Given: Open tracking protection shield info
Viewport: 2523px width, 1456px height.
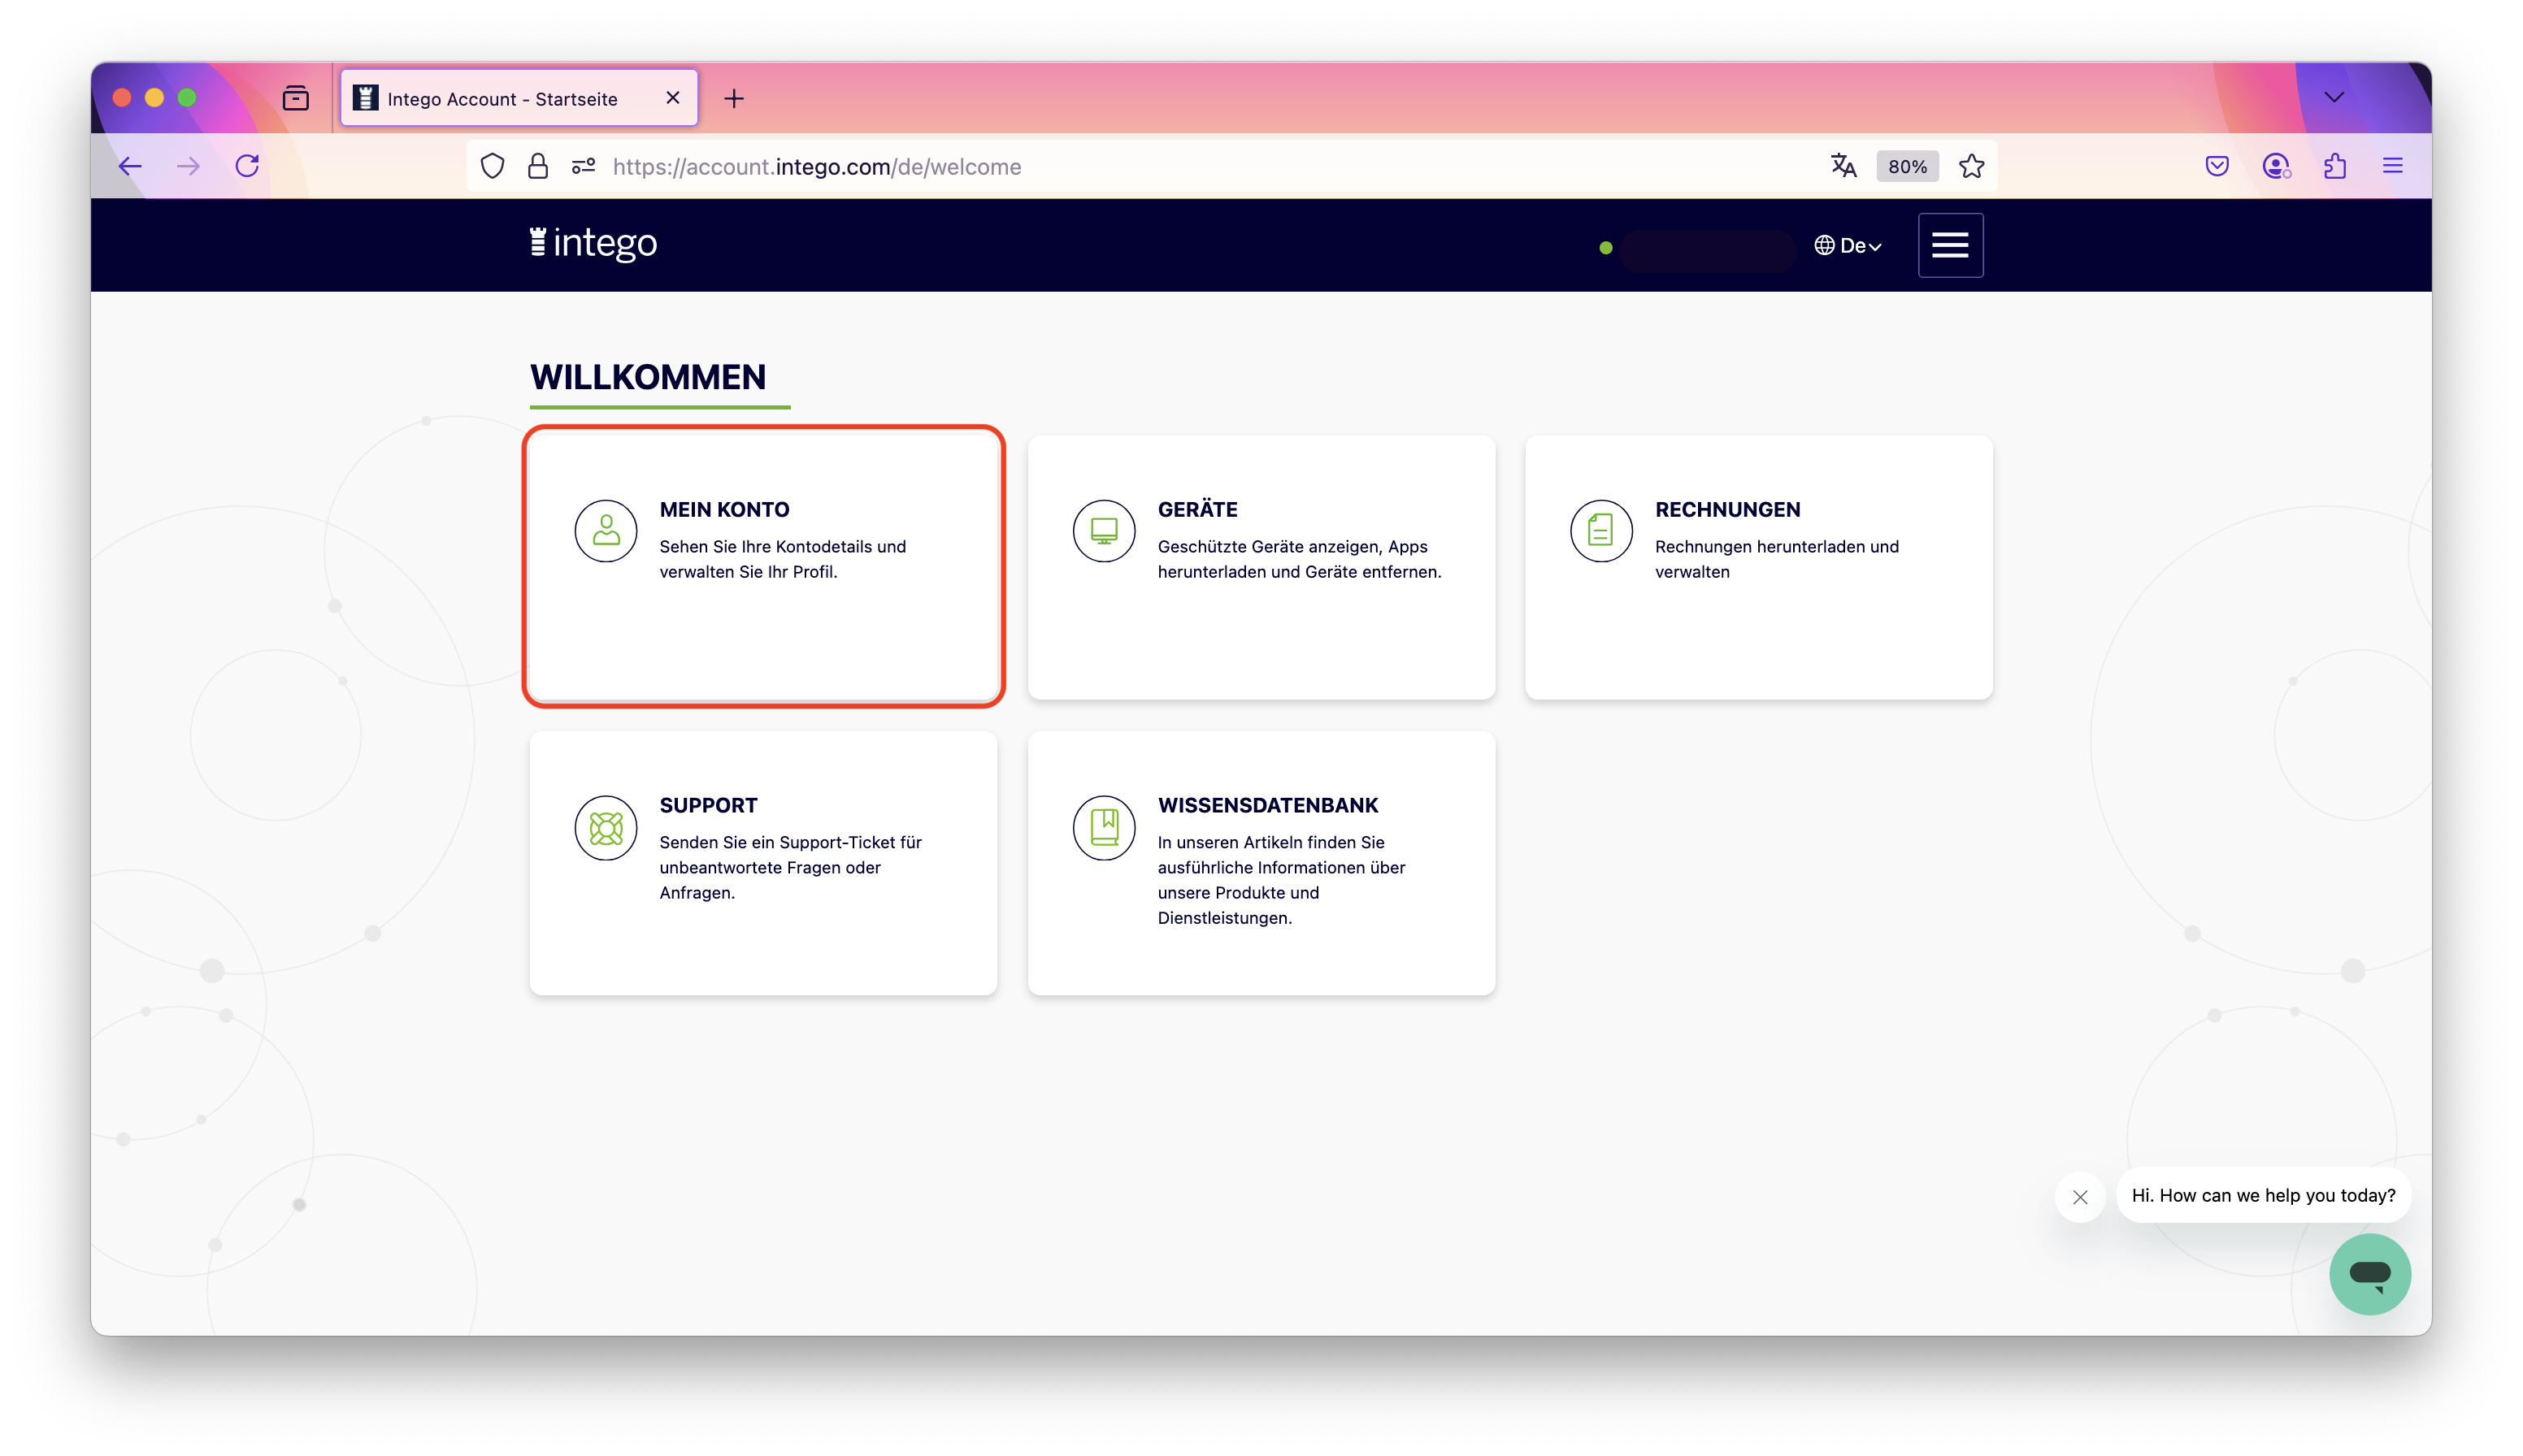Looking at the screenshot, I should tap(493, 166).
